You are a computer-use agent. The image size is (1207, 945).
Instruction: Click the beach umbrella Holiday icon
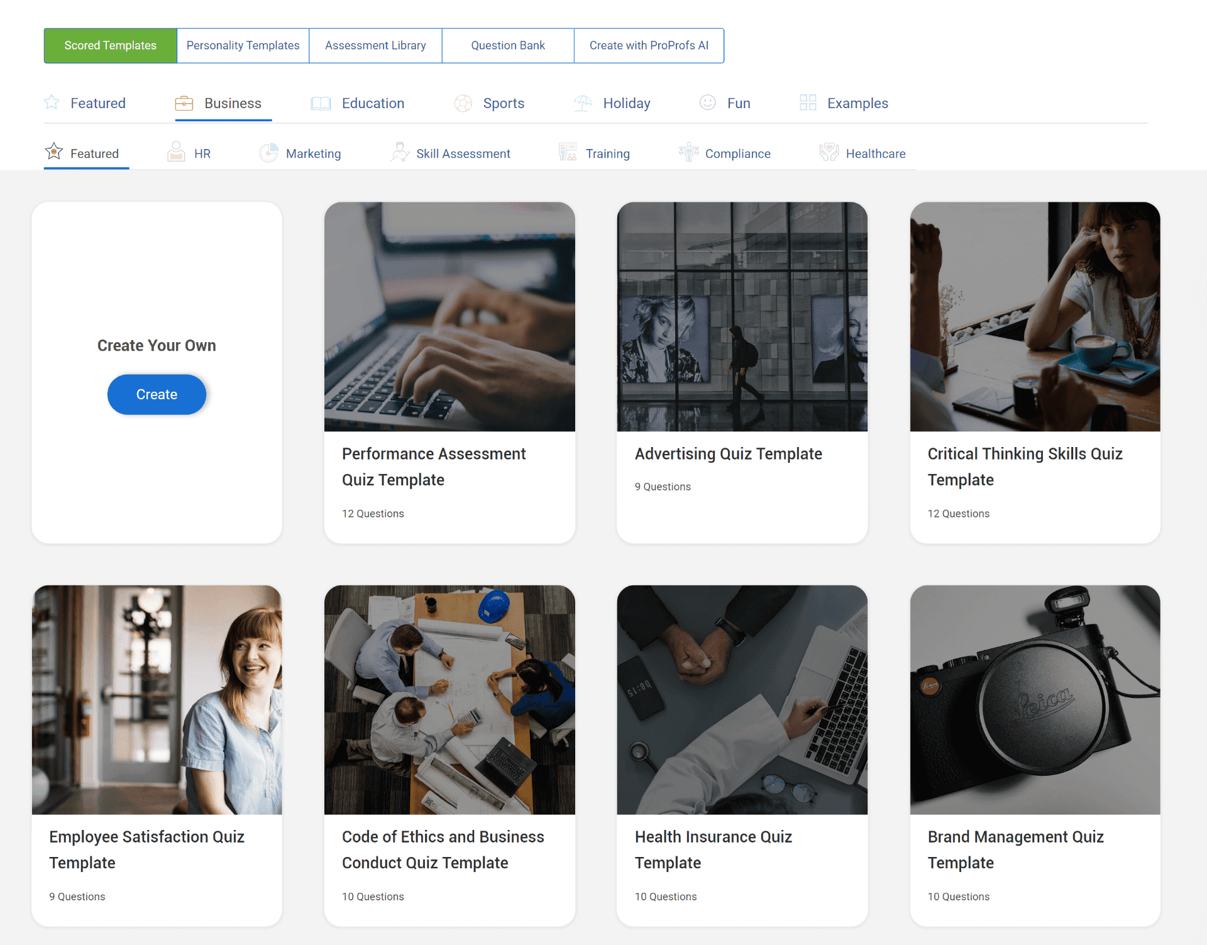click(583, 103)
